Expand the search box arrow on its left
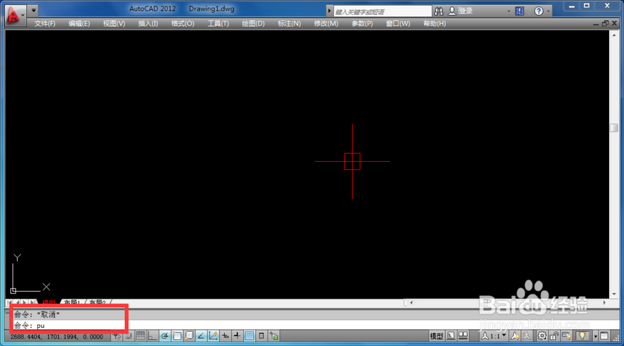The height and width of the screenshot is (346, 624). pyautogui.click(x=329, y=11)
